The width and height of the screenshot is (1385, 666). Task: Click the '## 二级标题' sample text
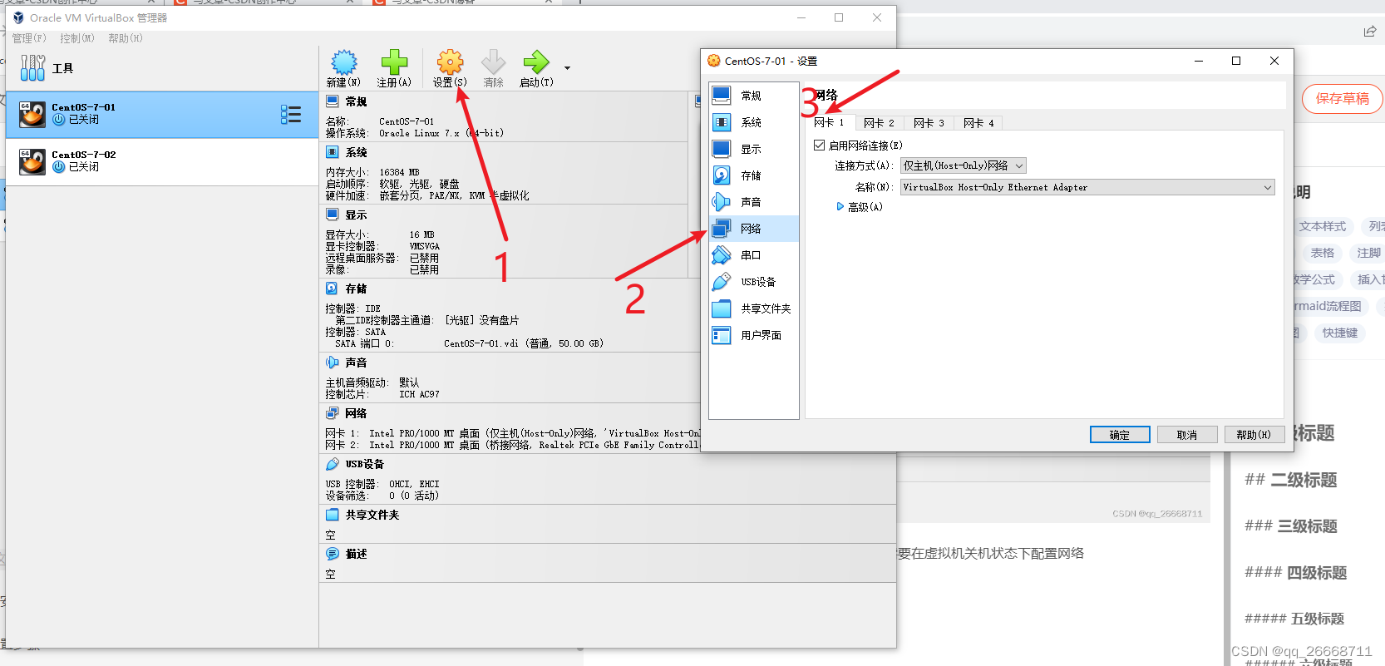tap(1291, 480)
